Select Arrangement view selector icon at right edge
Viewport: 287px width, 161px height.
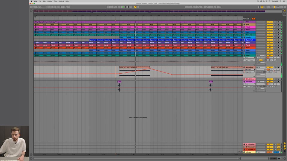coord(285,11)
